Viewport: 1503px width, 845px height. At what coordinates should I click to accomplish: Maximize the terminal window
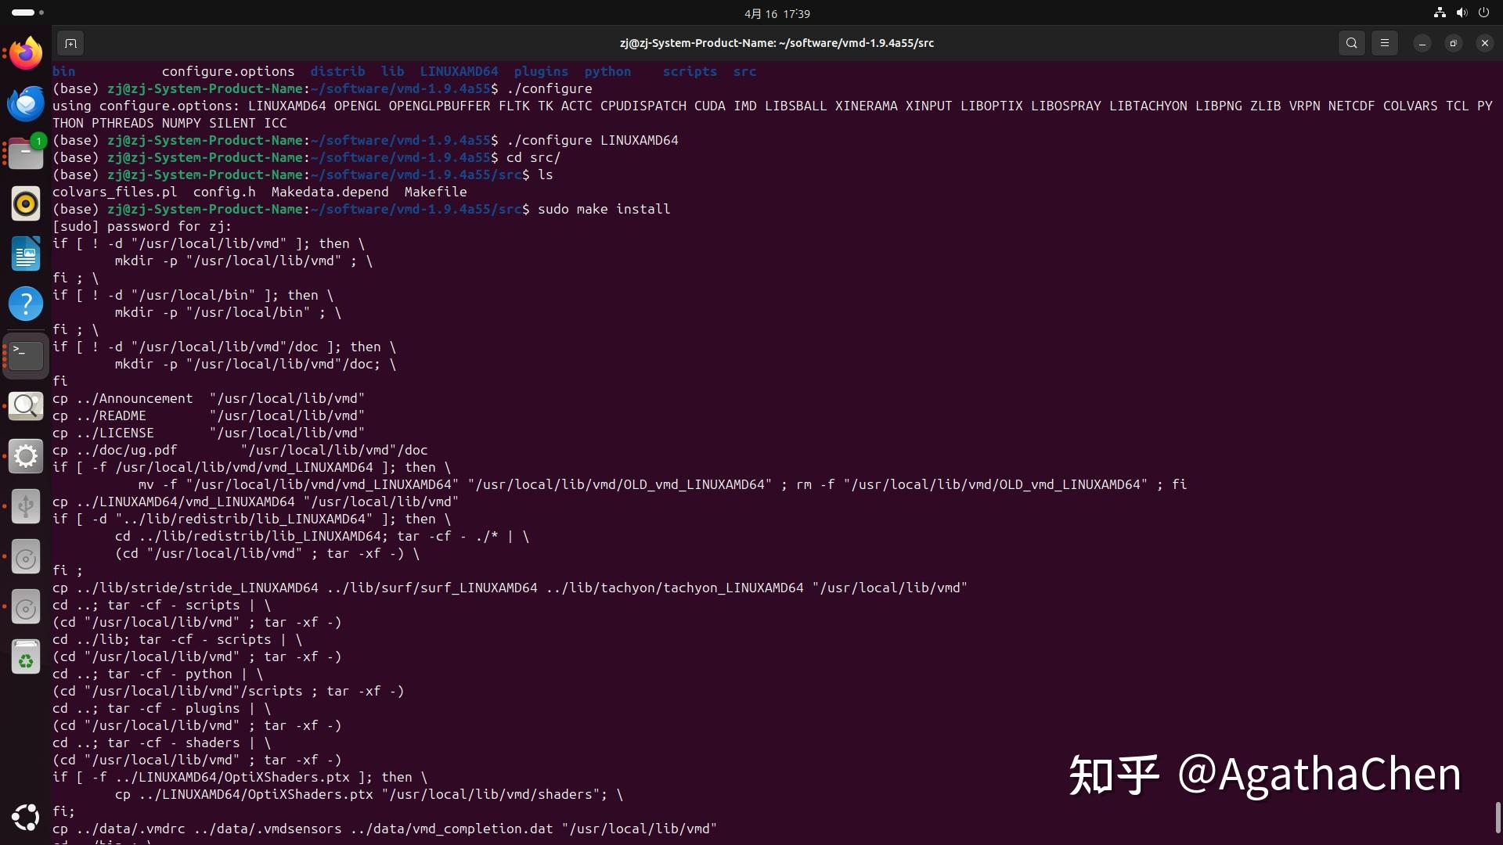[1453, 43]
